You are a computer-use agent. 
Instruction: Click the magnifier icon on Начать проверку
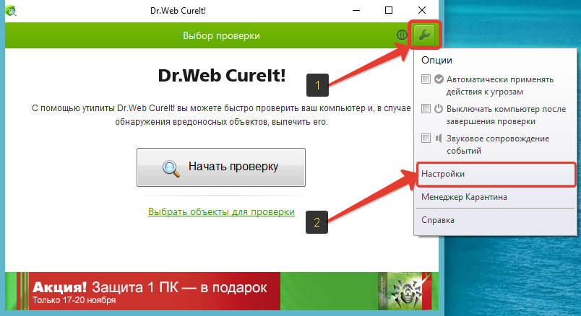[x=171, y=168]
